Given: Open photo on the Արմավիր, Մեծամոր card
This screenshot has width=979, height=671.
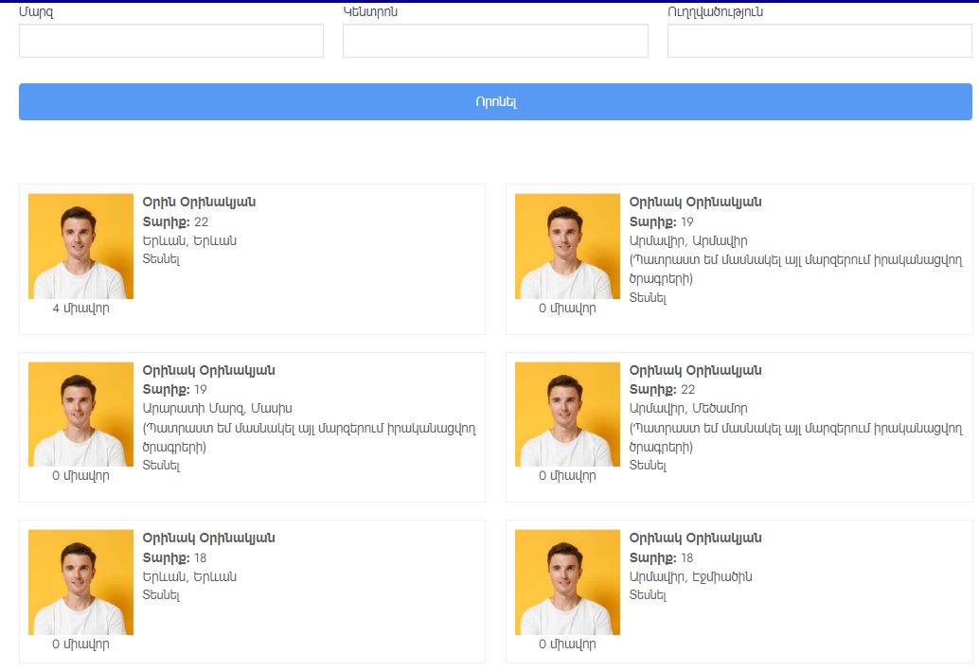Looking at the screenshot, I should pos(567,415).
